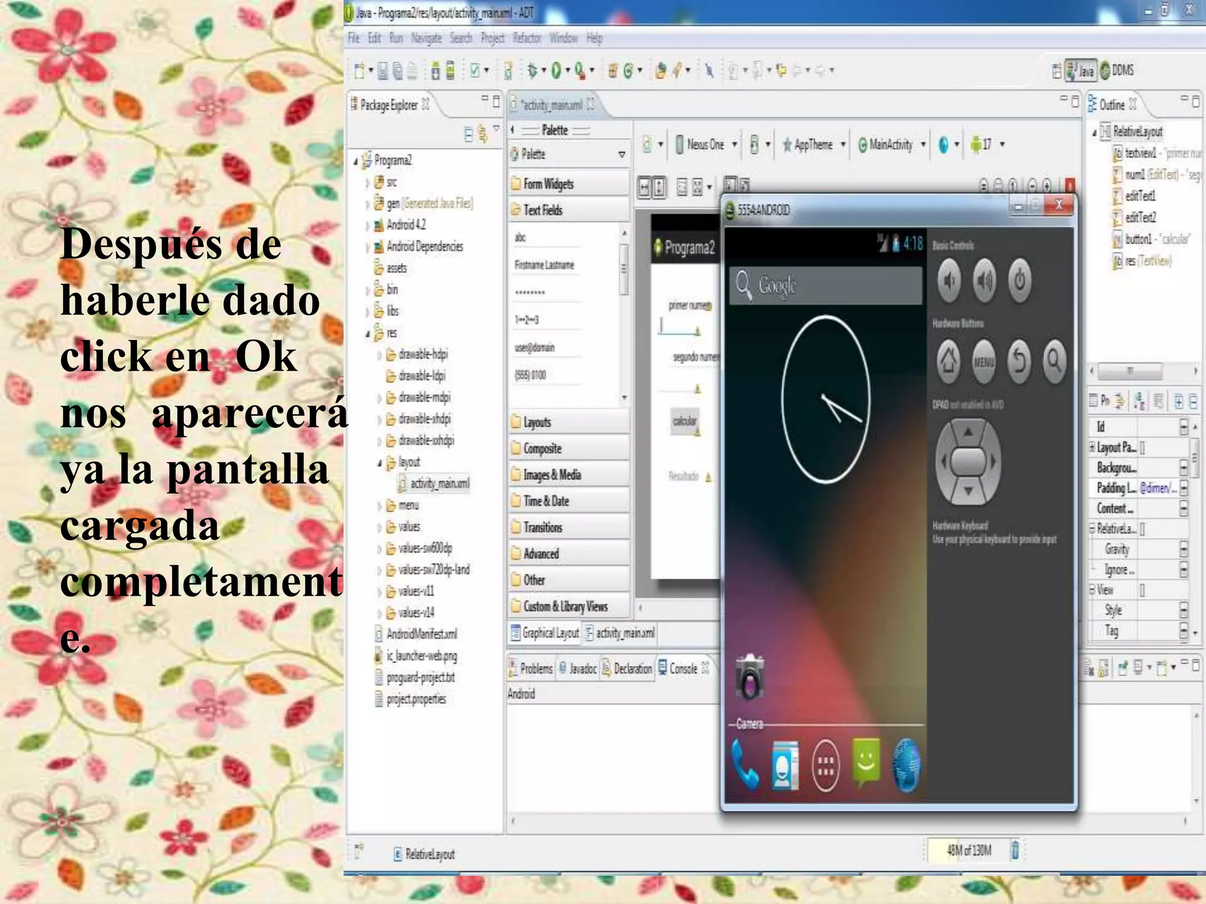Open the Camera app in emulator

pyautogui.click(x=750, y=678)
